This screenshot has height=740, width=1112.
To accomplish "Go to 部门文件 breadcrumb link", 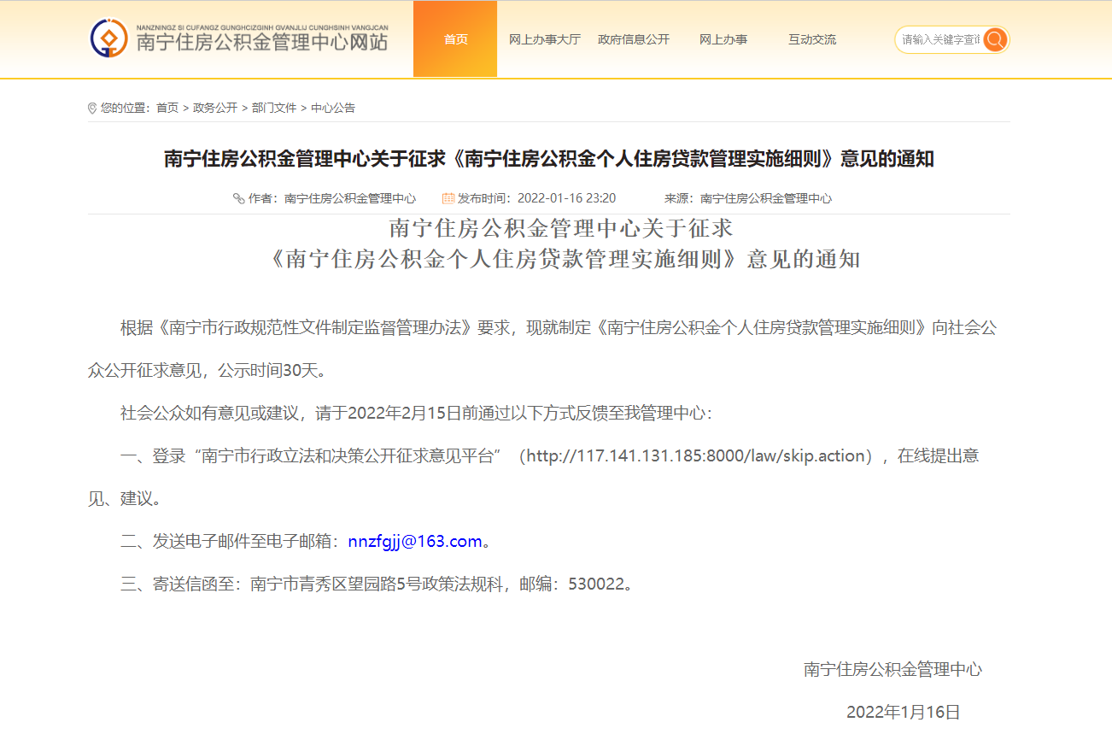I will tap(274, 108).
